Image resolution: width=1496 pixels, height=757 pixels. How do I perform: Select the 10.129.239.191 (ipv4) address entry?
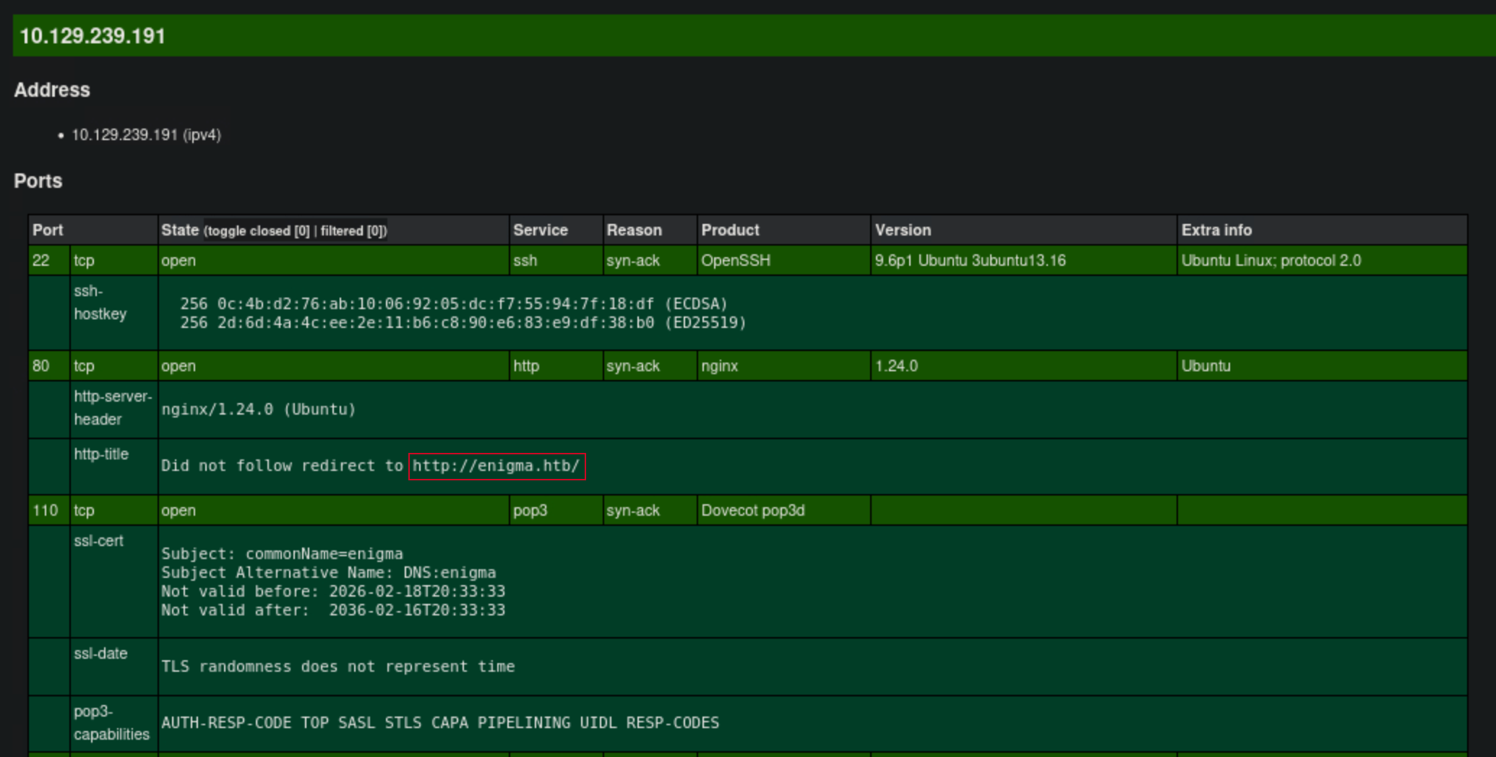(x=146, y=135)
